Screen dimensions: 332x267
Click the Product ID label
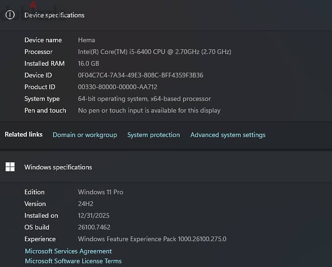pos(40,87)
